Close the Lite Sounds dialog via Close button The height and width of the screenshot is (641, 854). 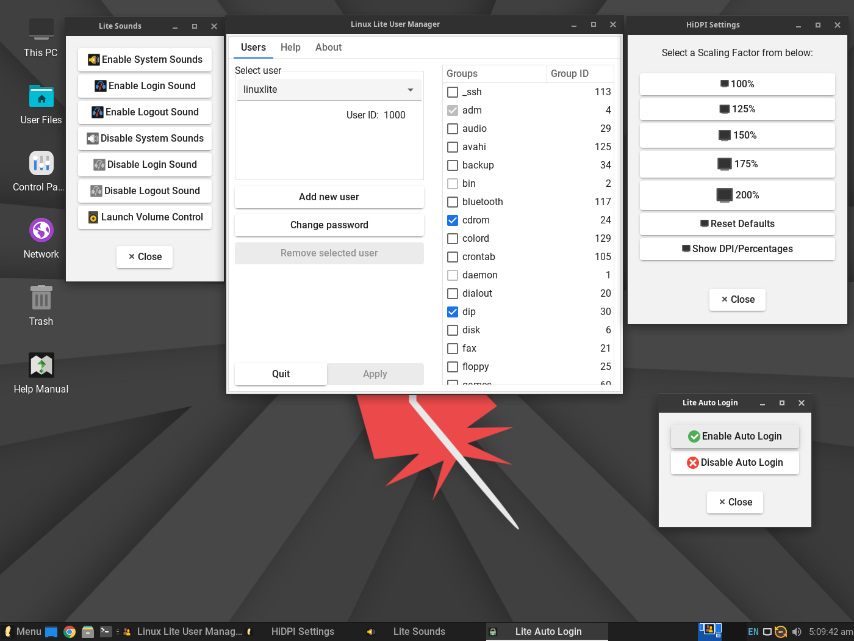(145, 257)
